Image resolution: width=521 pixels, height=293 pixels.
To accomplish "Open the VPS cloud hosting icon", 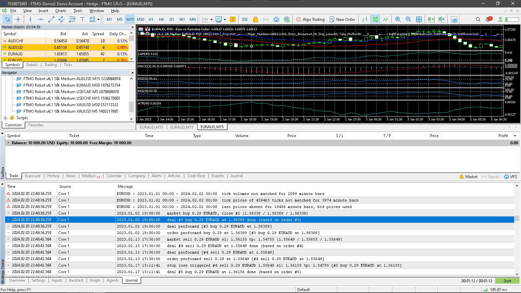I will click(276, 19).
